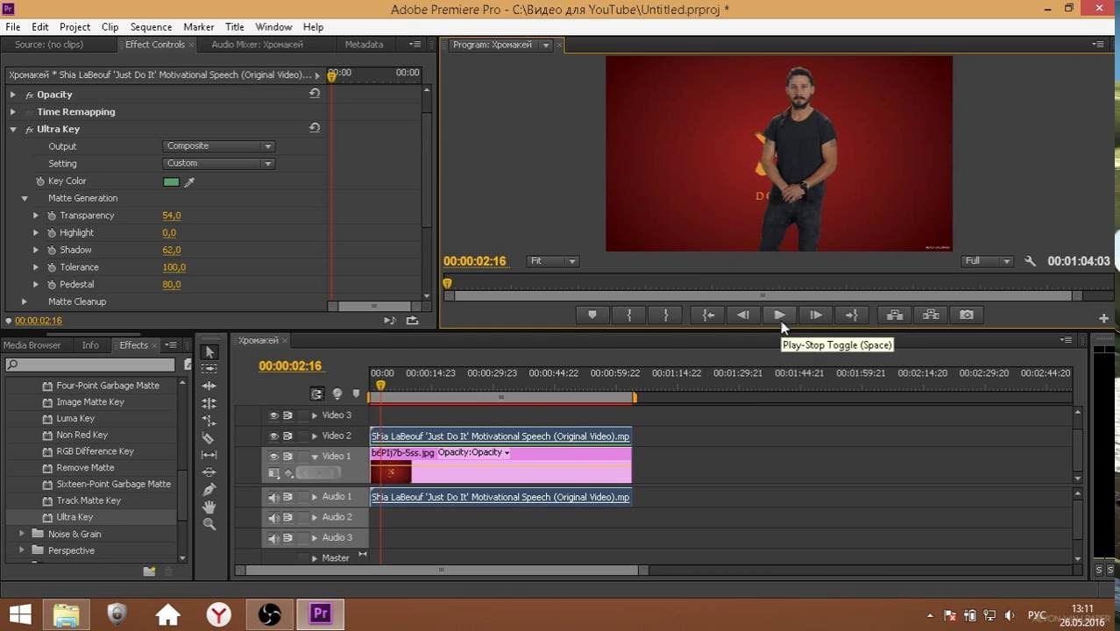
Task: Open Program monitor settings wrench
Action: click(x=1031, y=261)
